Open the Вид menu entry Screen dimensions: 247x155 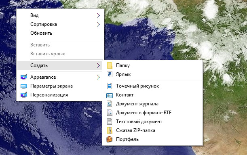coord(60,15)
